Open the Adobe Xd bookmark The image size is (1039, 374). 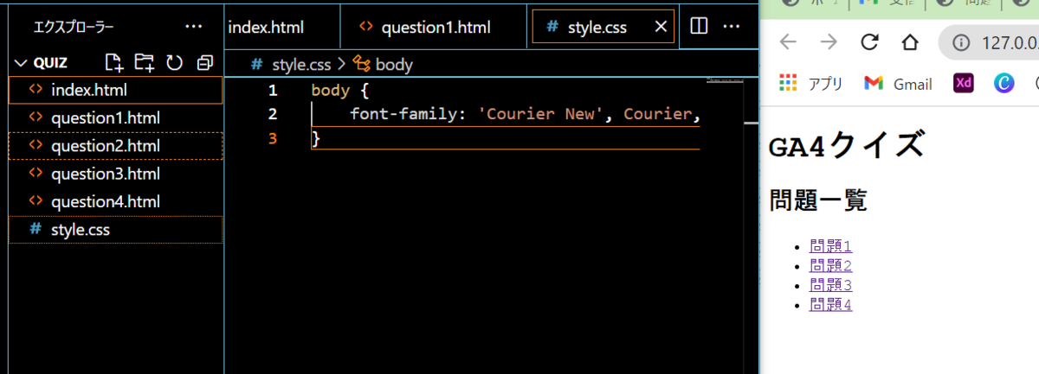click(964, 83)
